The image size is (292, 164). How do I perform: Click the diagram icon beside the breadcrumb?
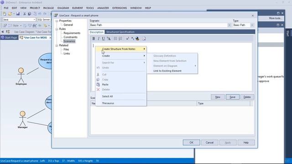click(x=8, y=32)
